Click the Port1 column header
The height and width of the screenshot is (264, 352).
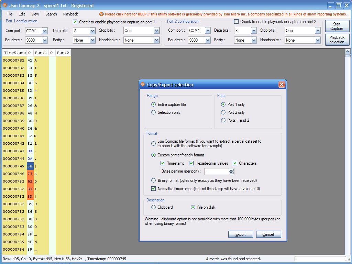click(x=41, y=53)
